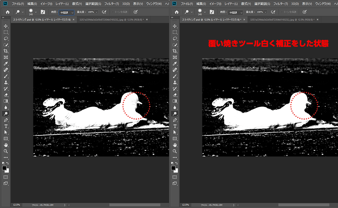Switch to スライディング.psd tab in left window
This screenshot has height=208, width=338.
coord(42,20)
